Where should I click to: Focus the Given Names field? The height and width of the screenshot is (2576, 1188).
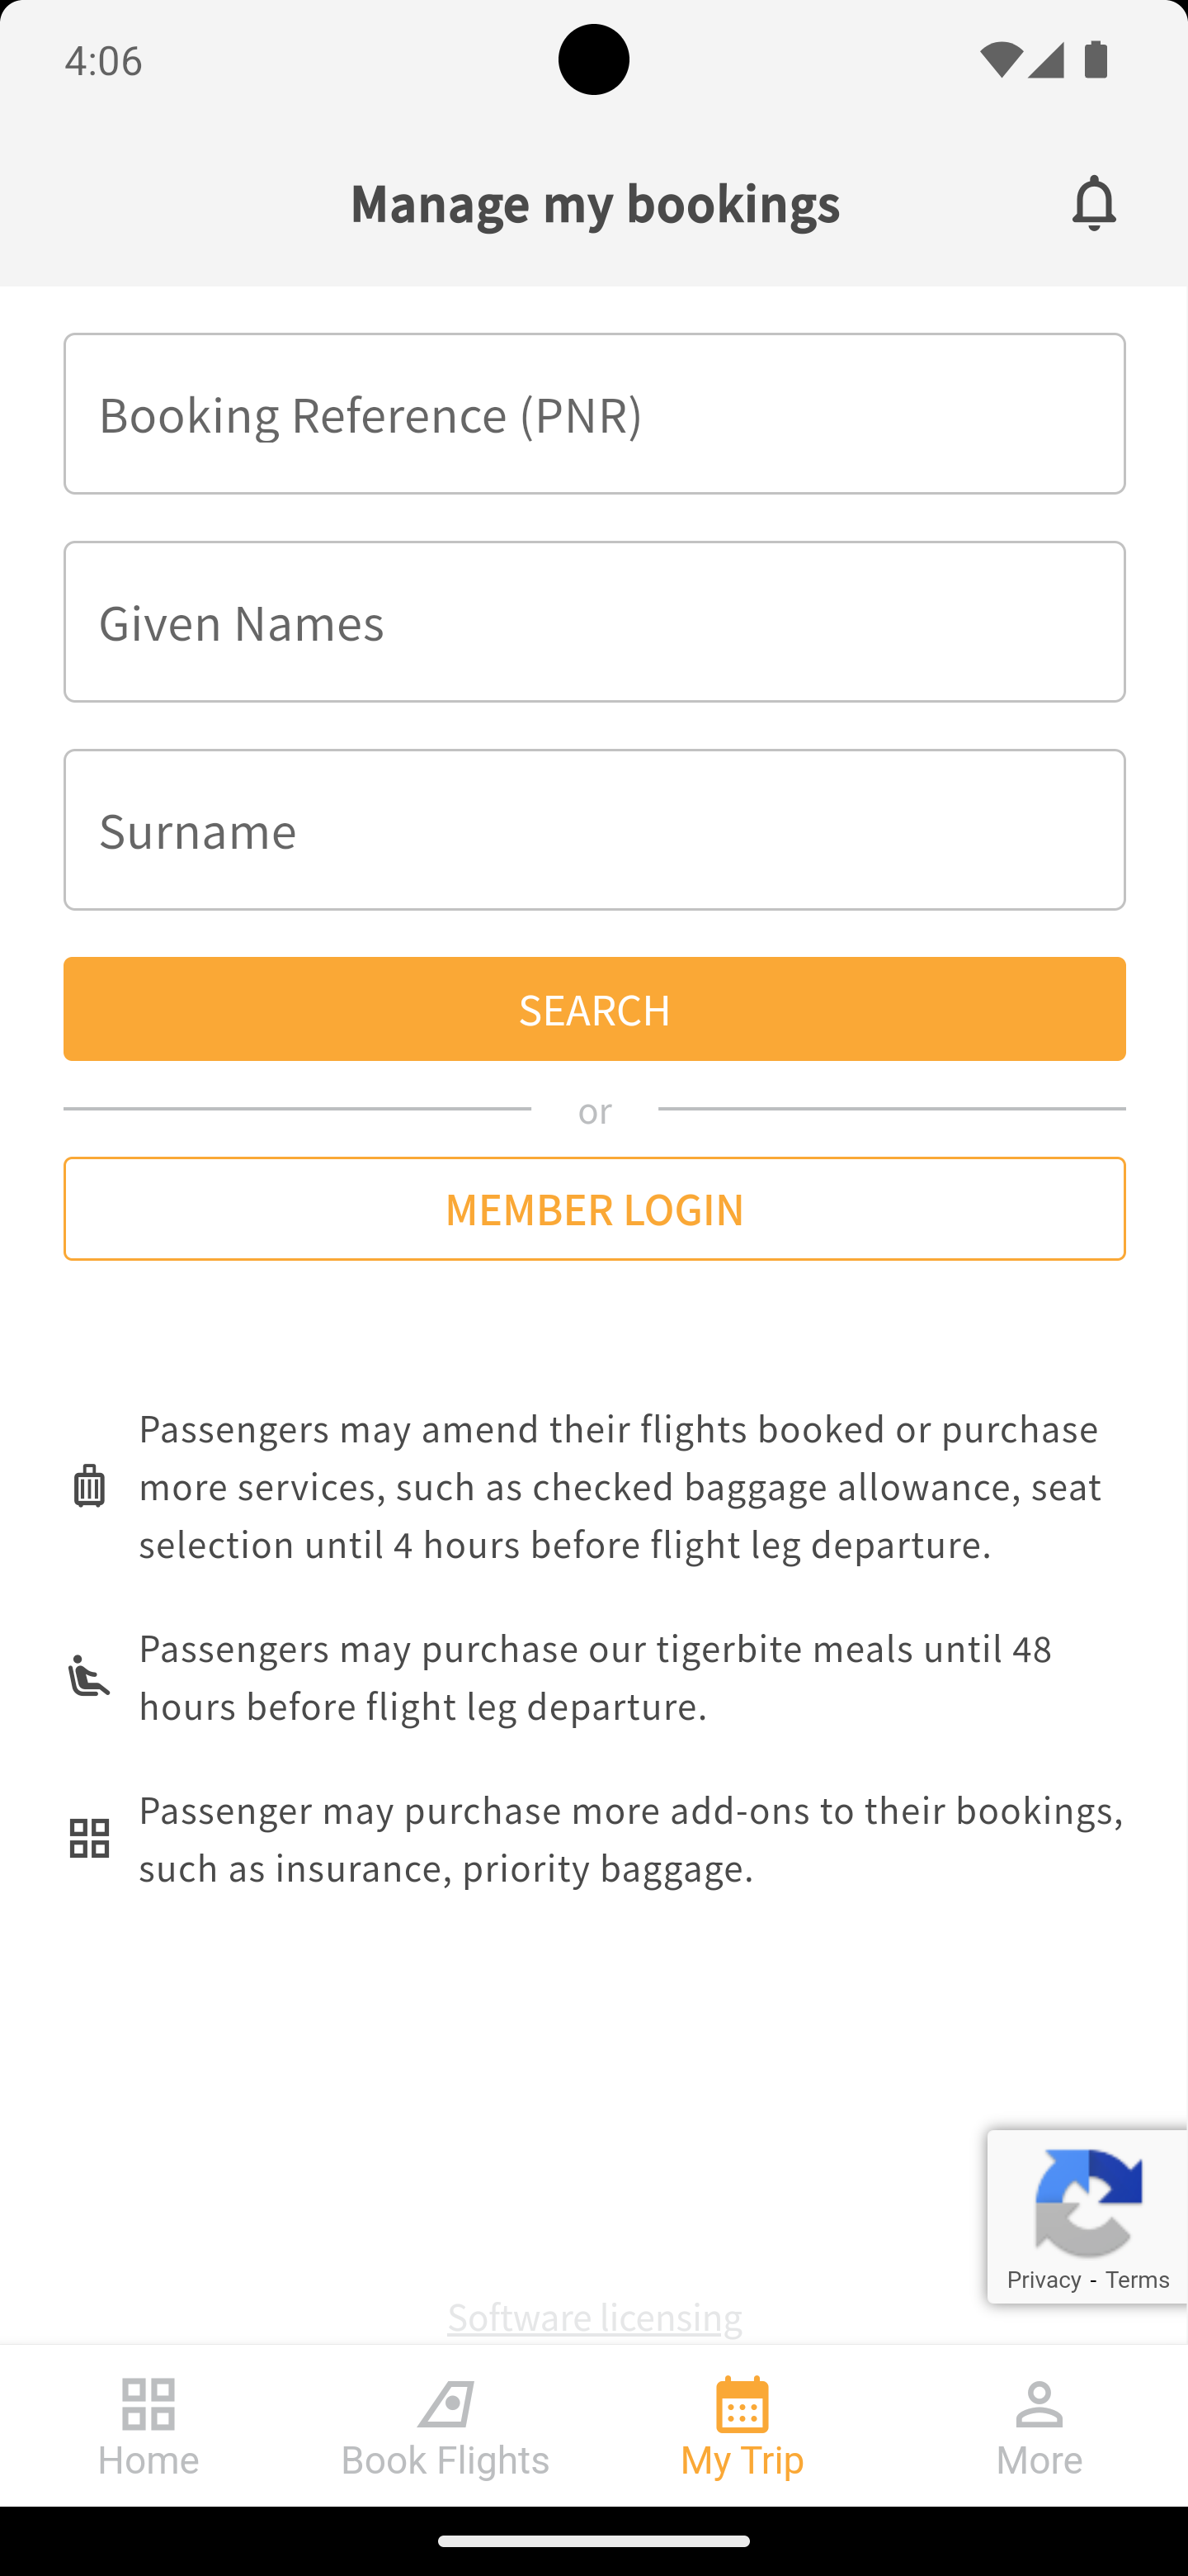[x=595, y=622]
